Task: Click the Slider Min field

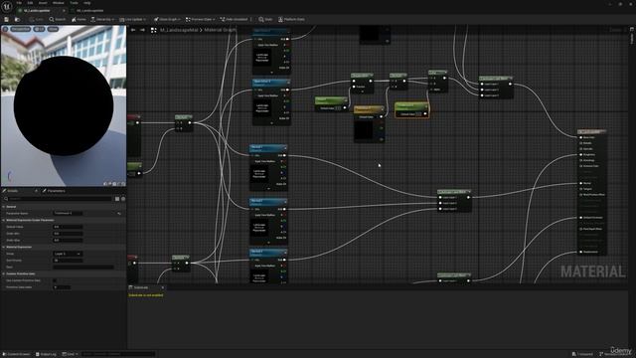Action: [x=69, y=234]
